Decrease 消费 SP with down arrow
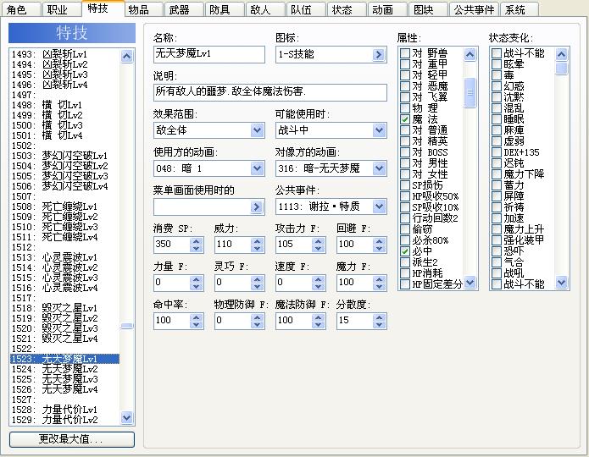This screenshot has height=457, width=589. click(196, 248)
